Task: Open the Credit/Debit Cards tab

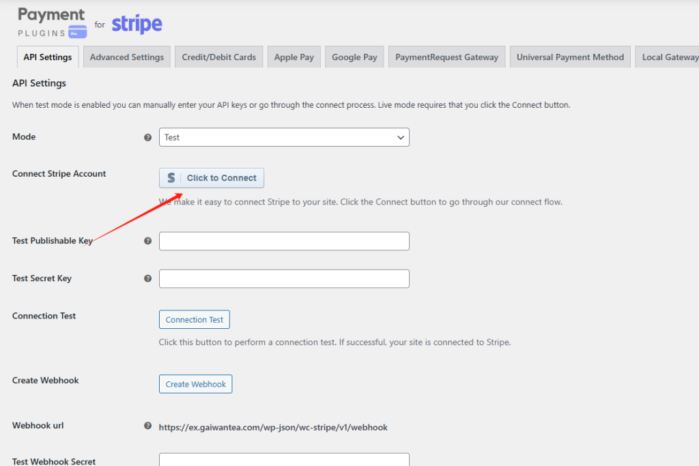Action: [x=218, y=57]
